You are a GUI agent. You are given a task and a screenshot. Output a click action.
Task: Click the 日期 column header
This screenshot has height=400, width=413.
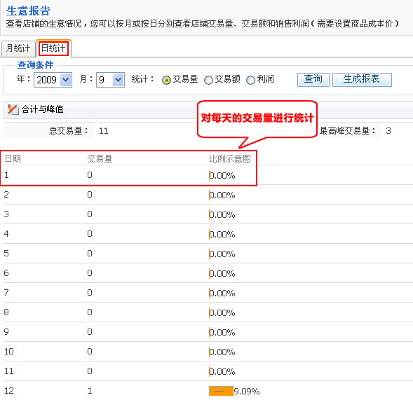pyautogui.click(x=13, y=159)
